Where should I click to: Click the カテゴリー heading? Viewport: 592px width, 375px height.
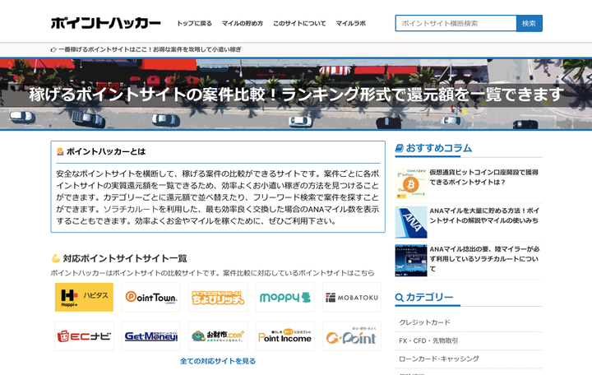(429, 297)
